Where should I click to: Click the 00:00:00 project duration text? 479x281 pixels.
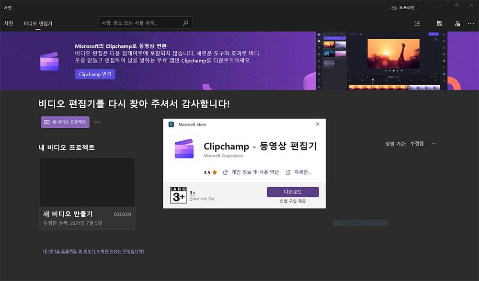122,214
